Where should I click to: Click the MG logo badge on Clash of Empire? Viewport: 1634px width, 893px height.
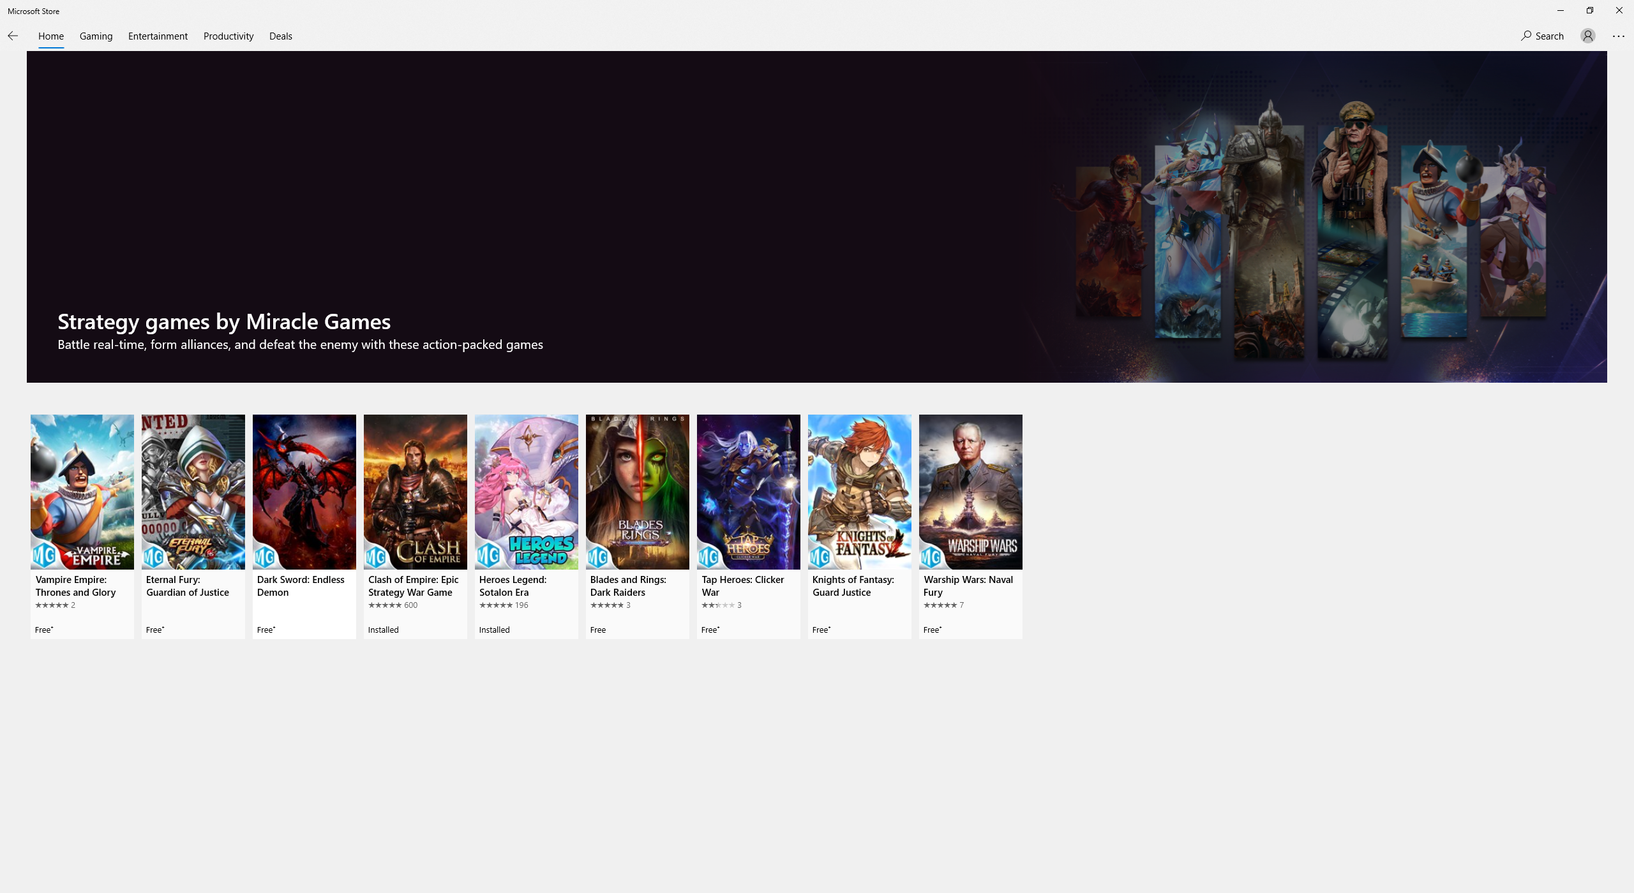376,557
